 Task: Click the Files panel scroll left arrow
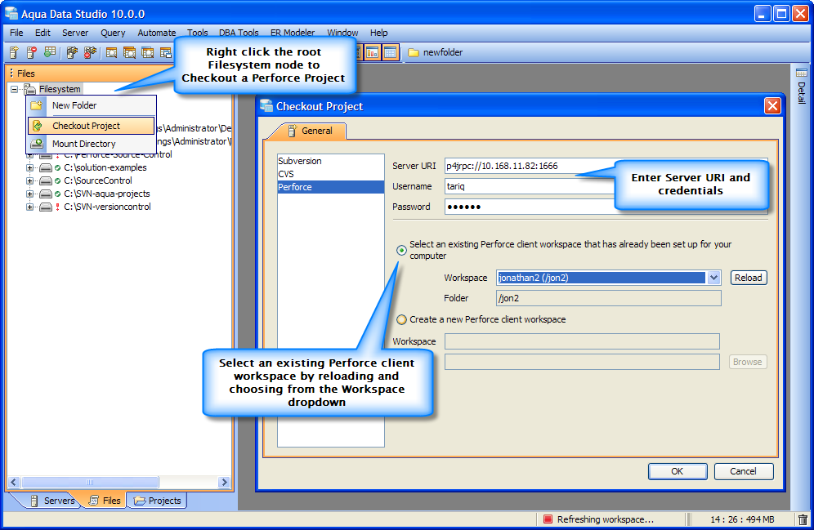(x=14, y=483)
